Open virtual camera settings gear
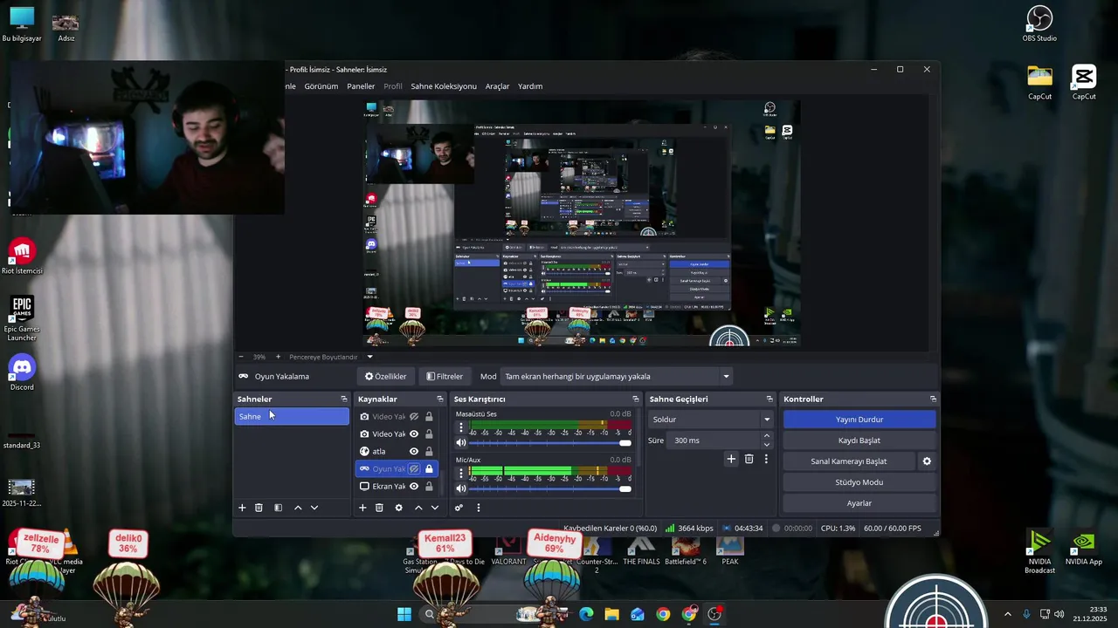Screen dimensions: 1118x628 (927, 461)
